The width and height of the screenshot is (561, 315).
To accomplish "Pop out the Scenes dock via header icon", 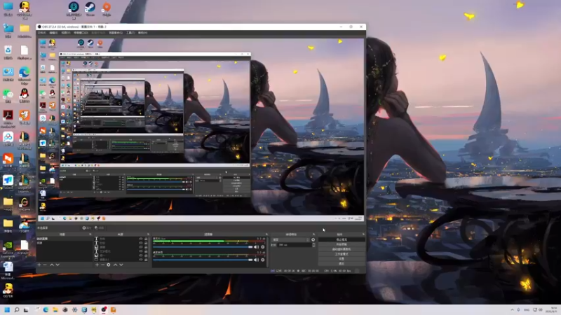I will pos(90,234).
